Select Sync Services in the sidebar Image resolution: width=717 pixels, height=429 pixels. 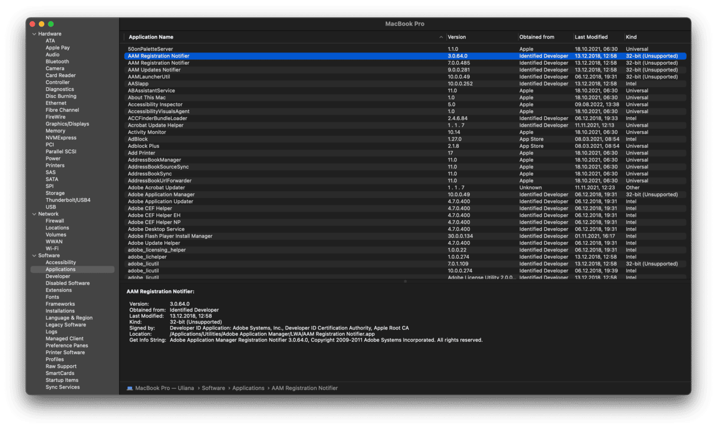pyautogui.click(x=63, y=387)
